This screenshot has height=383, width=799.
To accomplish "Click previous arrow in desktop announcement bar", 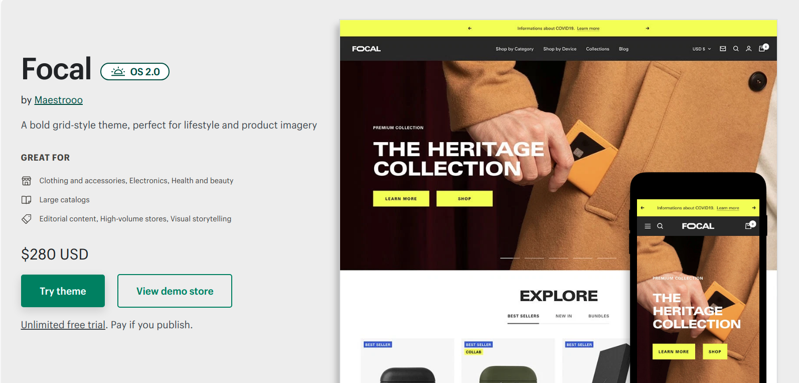I will click(x=470, y=28).
